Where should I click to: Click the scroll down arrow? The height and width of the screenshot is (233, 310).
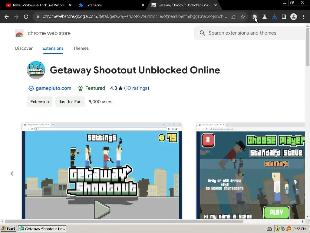(308, 217)
